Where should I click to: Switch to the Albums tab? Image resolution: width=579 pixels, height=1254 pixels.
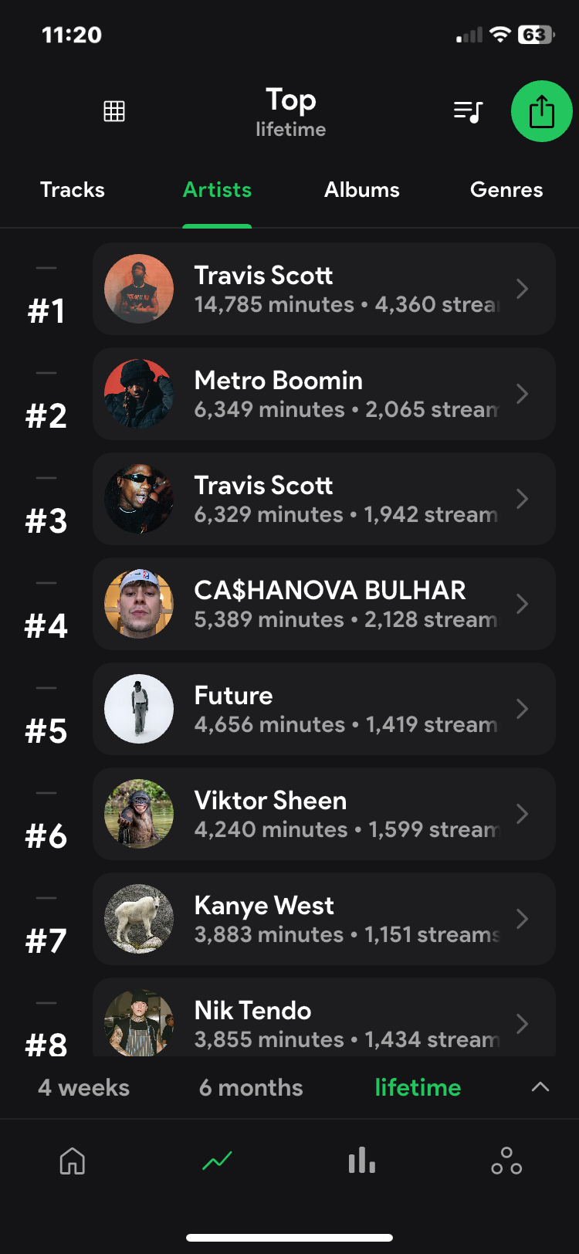pos(362,190)
